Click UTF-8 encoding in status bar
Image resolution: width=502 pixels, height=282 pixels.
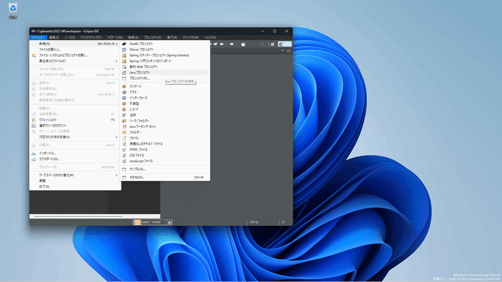(254, 222)
